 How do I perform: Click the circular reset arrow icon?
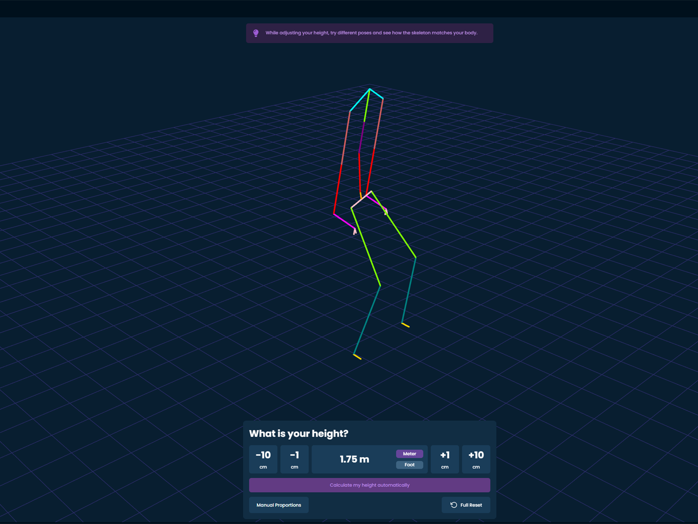point(454,505)
